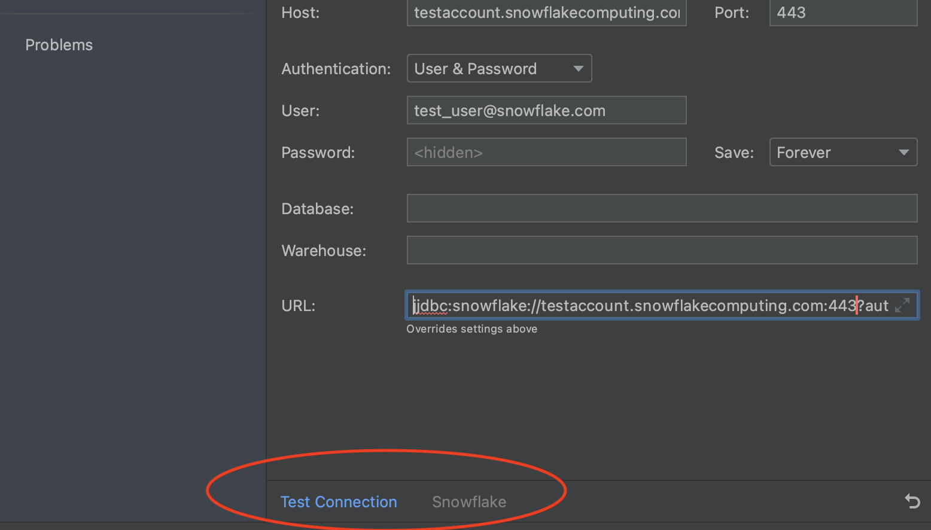This screenshot has width=931, height=530.
Task: Click the Save label
Action: tap(734, 153)
